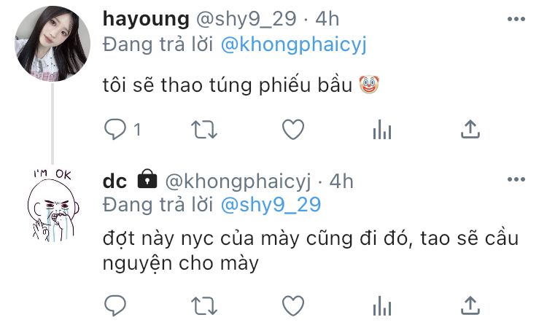Share hayoung's tweet
This screenshot has width=547, height=328.
click(470, 129)
